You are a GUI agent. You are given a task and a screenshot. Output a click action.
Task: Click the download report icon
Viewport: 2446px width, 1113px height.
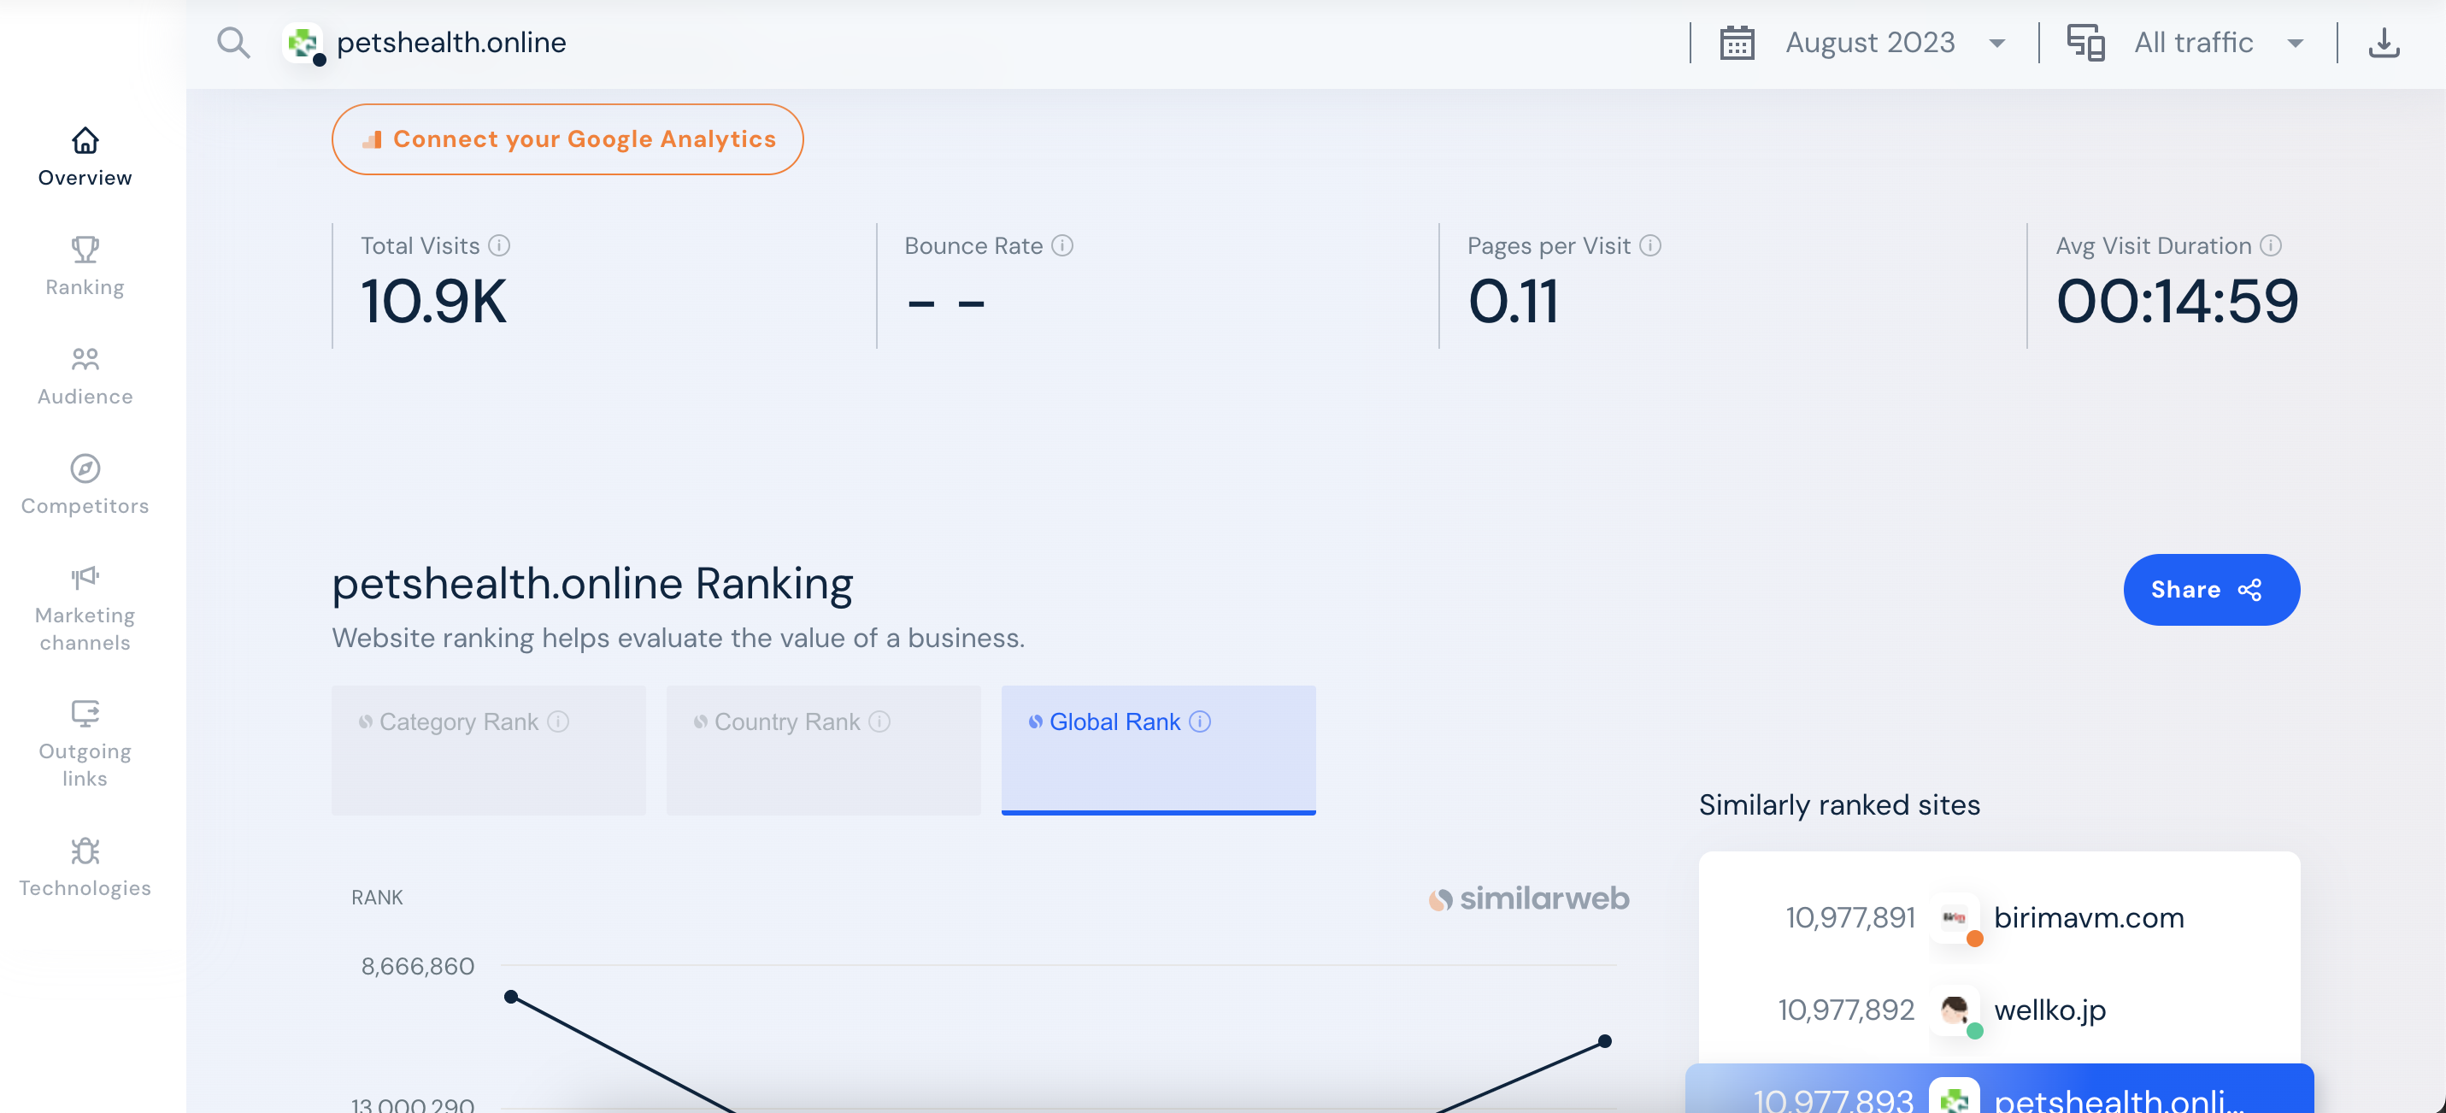tap(2384, 43)
